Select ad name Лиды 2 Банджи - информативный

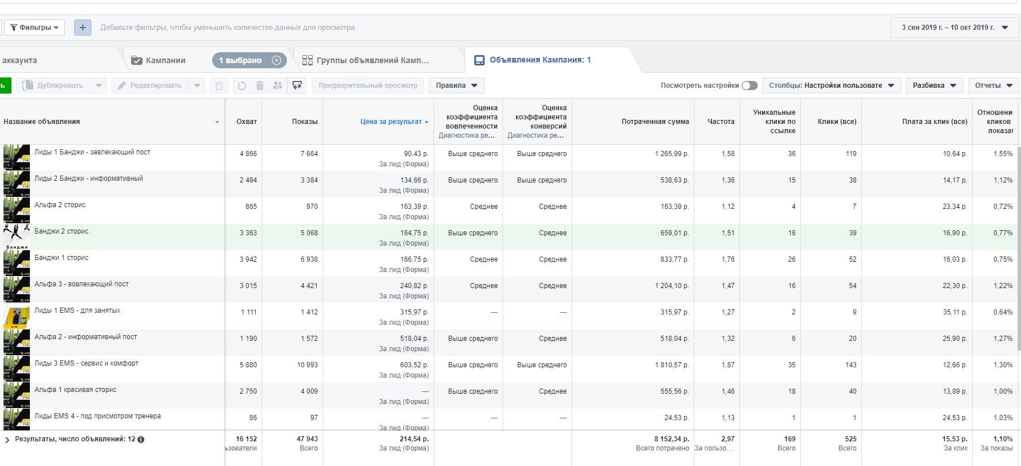89,178
